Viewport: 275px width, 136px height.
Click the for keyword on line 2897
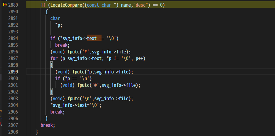tap(54, 58)
